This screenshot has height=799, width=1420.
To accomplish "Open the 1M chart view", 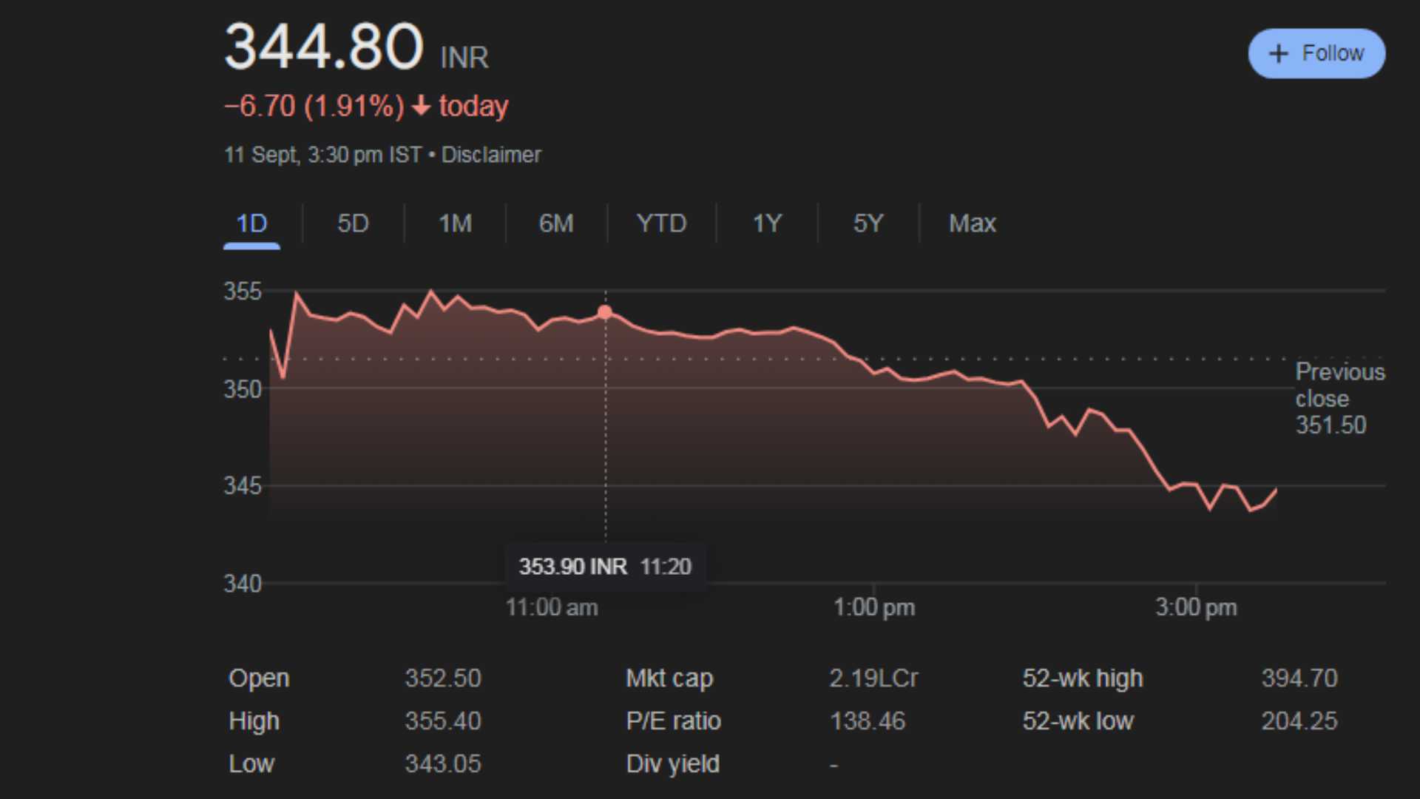I will [455, 223].
